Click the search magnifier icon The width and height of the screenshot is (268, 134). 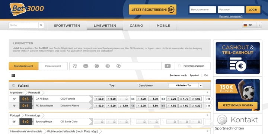[41, 25]
